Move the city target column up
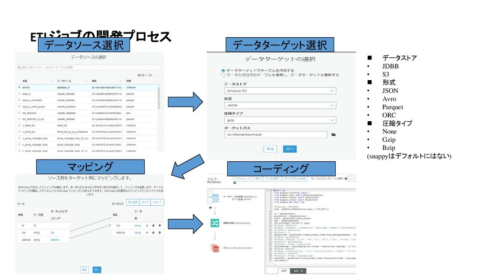Viewport: 489px width, 275px height. [159, 225]
